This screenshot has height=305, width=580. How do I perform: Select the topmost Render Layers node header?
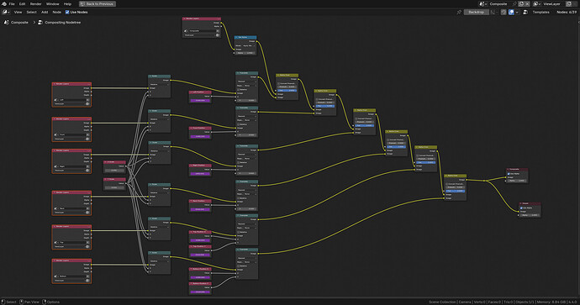tap(202, 18)
